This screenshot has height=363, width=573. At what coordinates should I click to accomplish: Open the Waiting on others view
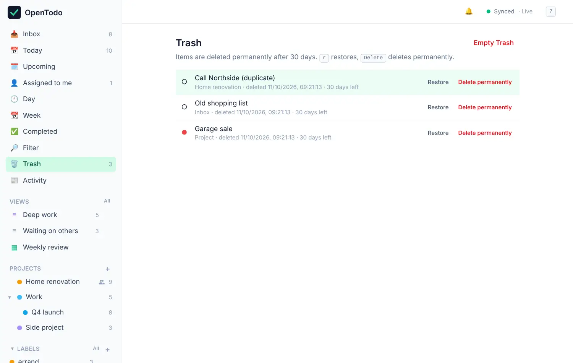[61, 231]
